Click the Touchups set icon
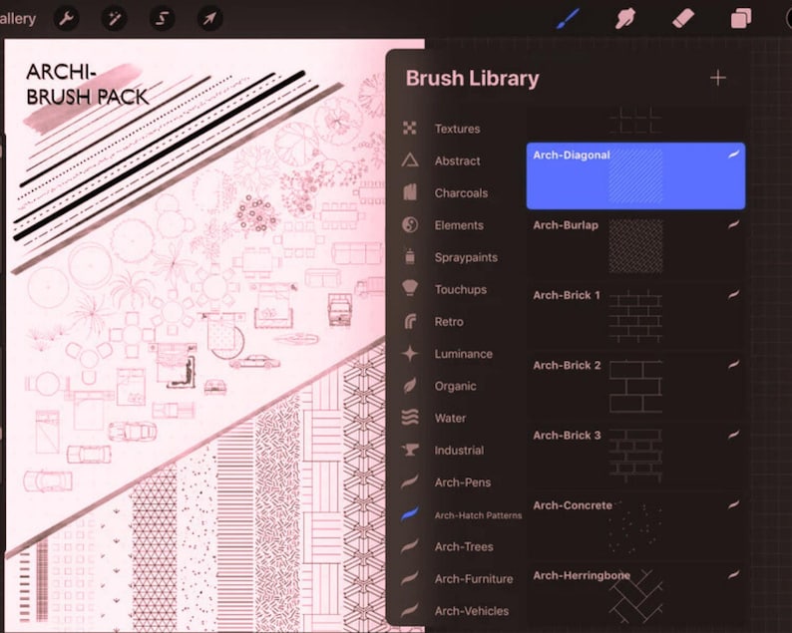The height and width of the screenshot is (633, 792). click(410, 288)
